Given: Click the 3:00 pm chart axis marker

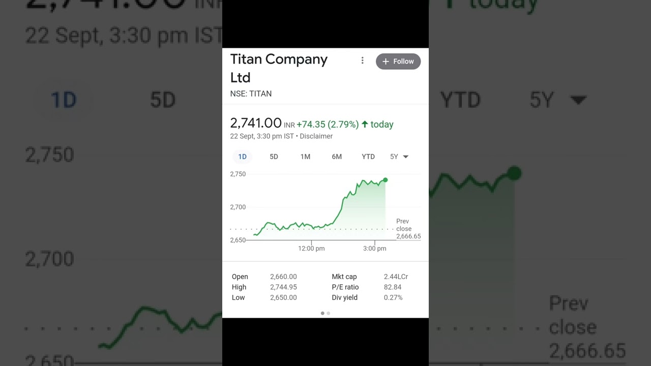Looking at the screenshot, I should click(375, 249).
